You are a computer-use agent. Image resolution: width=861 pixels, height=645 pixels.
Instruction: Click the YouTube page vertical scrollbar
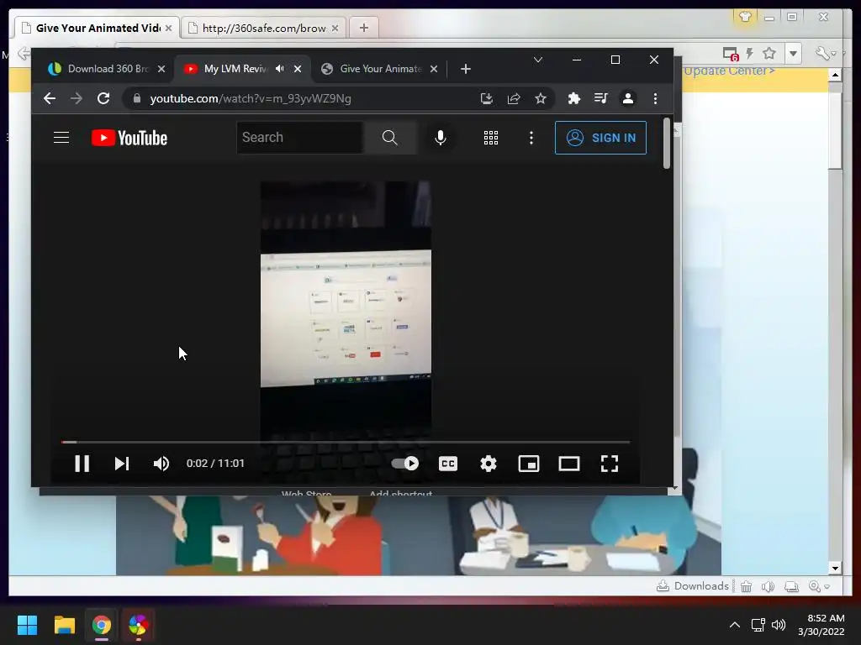[667, 144]
